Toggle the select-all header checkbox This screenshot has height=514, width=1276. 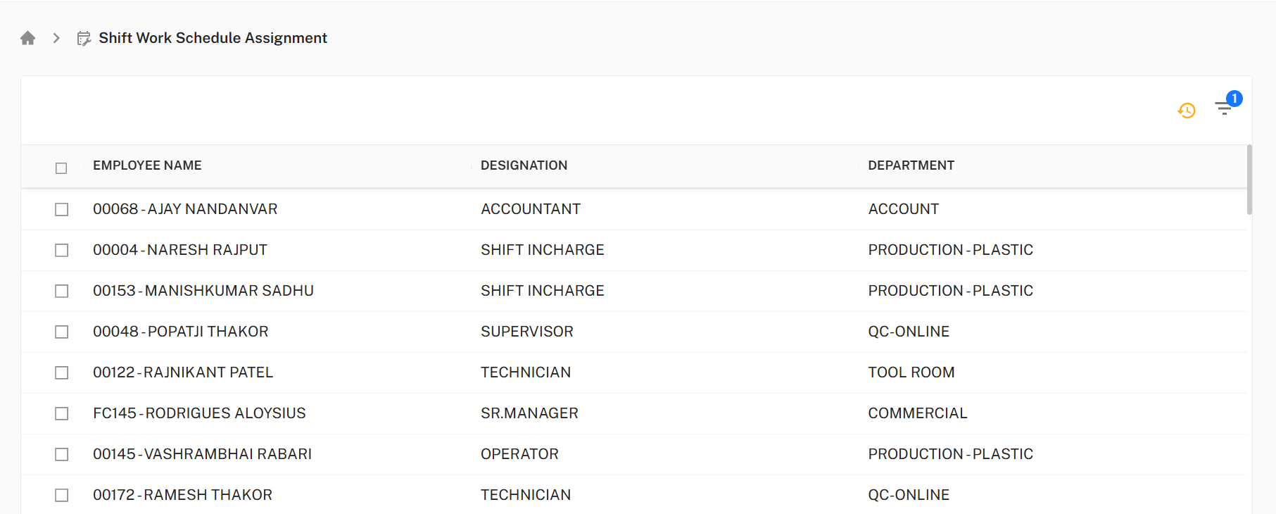pyautogui.click(x=61, y=168)
